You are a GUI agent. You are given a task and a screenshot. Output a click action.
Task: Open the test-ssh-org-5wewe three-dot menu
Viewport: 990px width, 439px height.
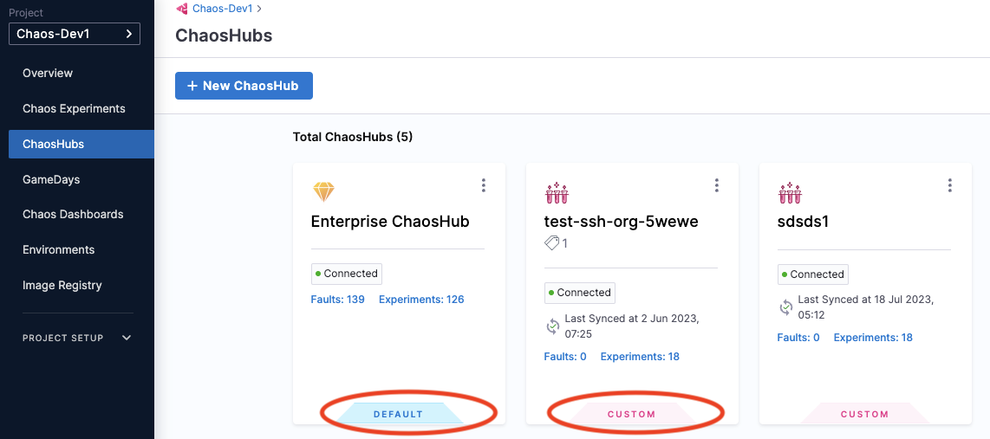click(716, 185)
